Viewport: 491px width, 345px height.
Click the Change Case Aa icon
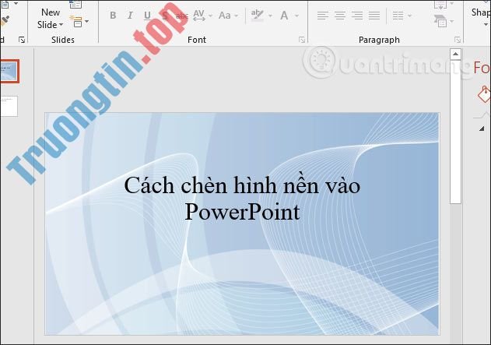click(x=225, y=16)
